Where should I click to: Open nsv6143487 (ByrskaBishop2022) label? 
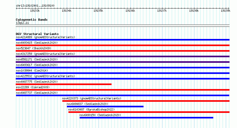(x=91, y=109)
